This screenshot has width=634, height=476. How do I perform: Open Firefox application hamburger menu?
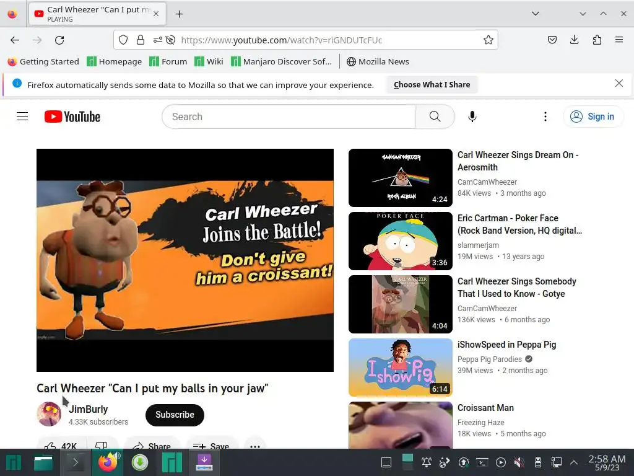pyautogui.click(x=619, y=40)
